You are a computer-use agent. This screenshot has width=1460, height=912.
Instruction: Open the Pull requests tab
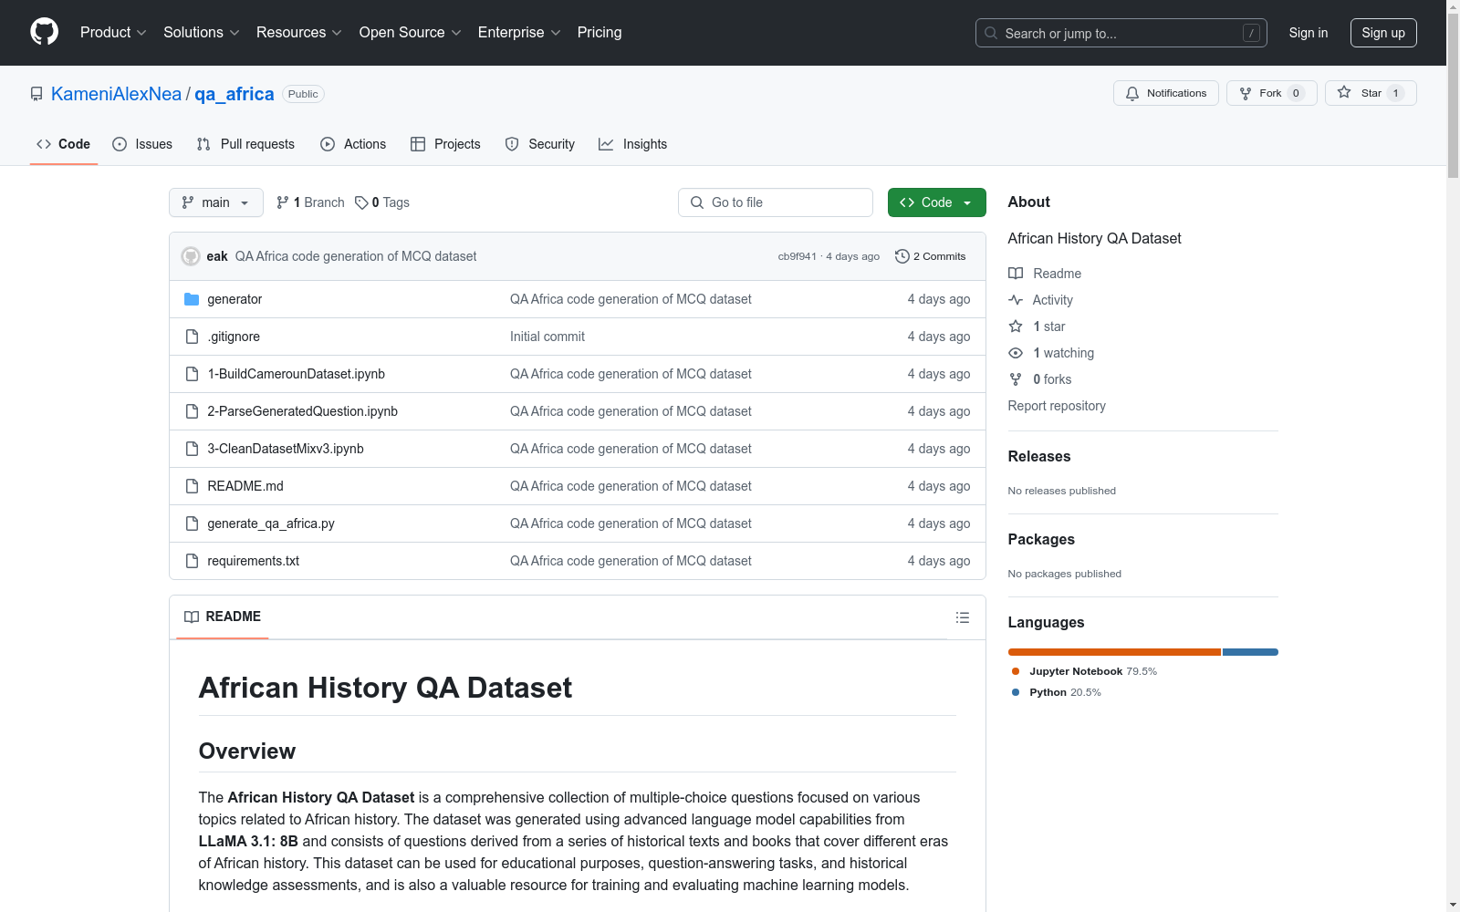(245, 144)
